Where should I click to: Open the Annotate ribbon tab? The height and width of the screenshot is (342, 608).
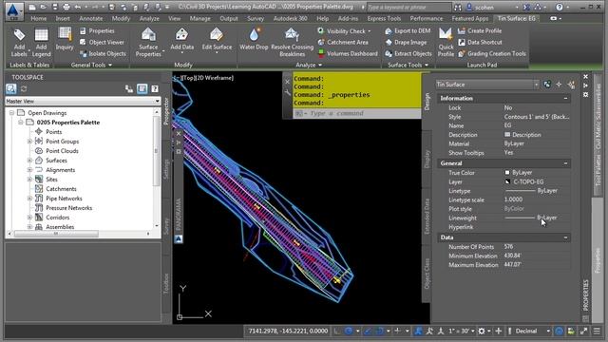tap(91, 19)
